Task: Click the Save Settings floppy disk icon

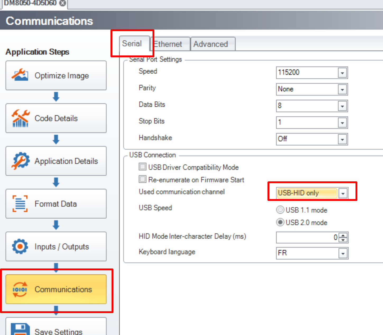Action: coord(20,329)
